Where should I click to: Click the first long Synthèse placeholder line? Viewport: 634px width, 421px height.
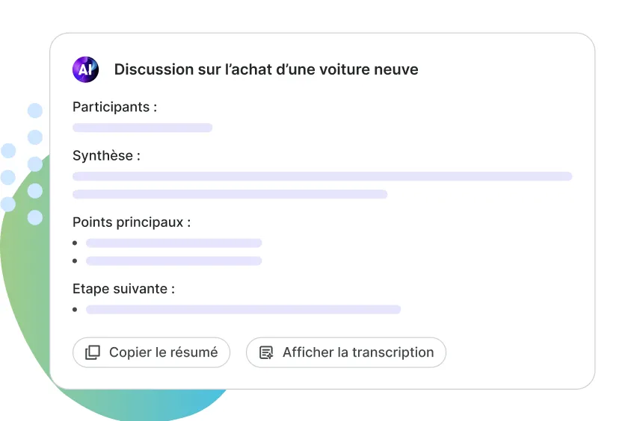(x=321, y=176)
